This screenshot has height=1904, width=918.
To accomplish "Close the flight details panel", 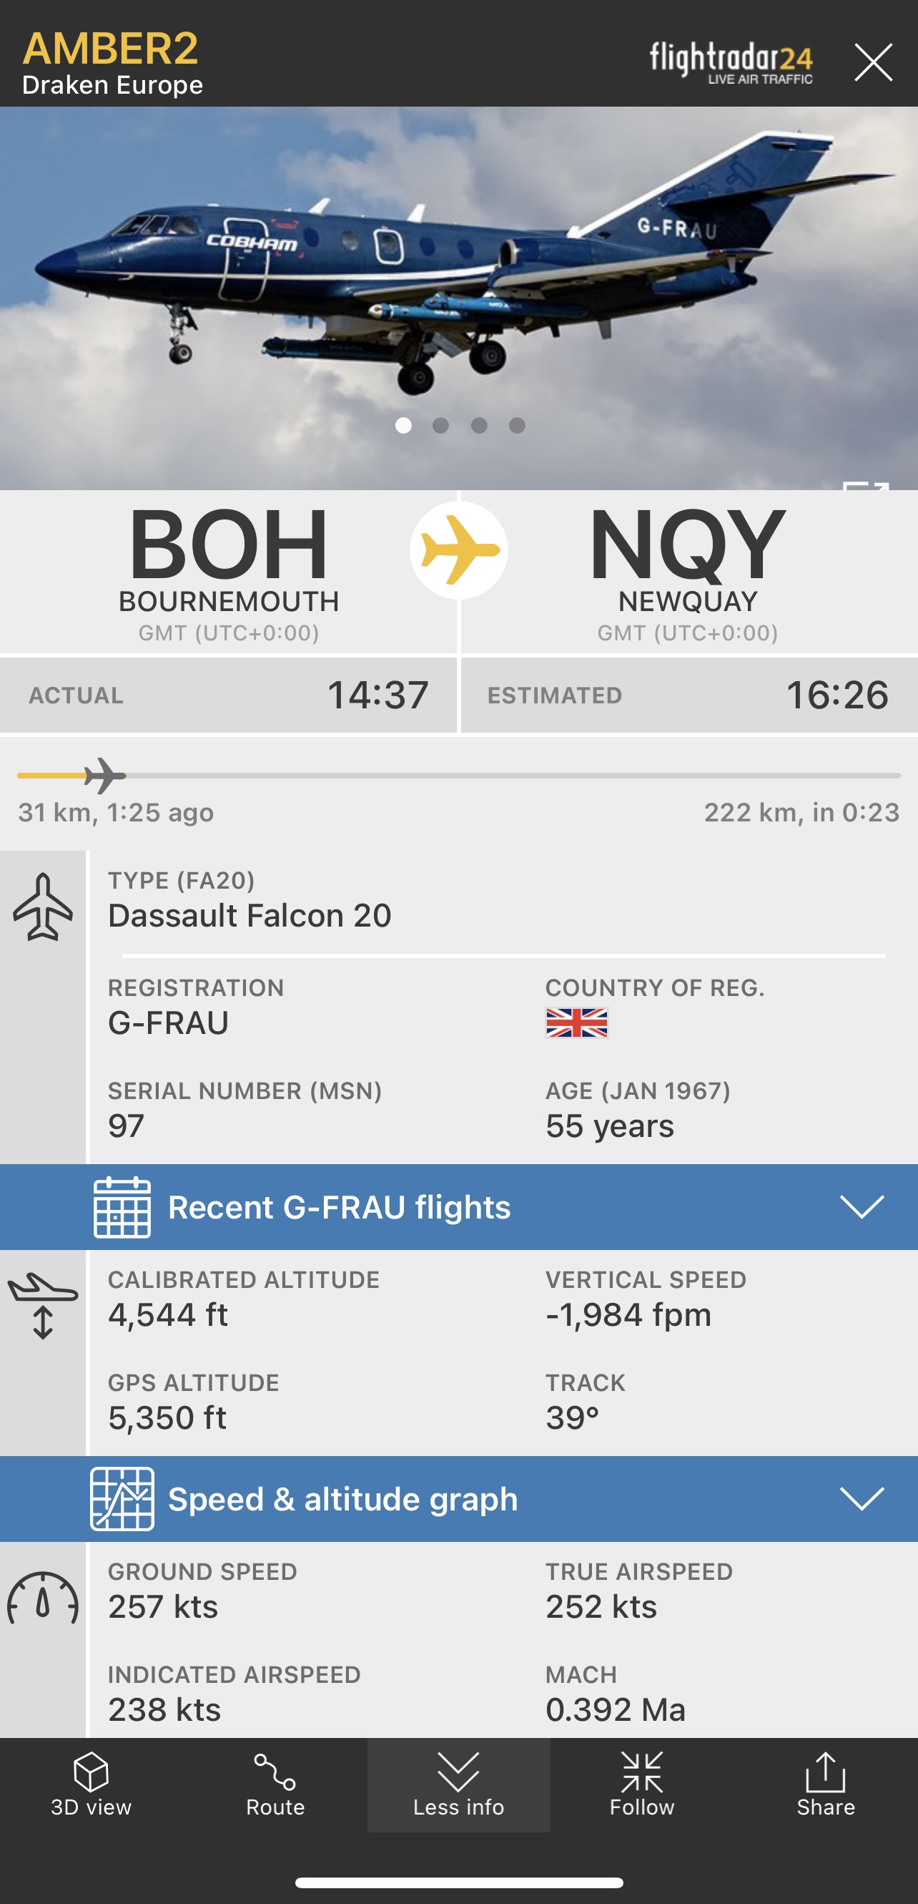I will tap(873, 62).
